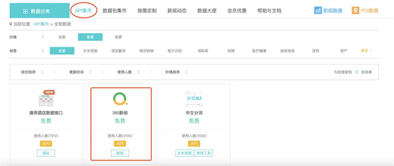This screenshot has height=166, width=394.
Task: Select the 免费 price filter
Action: click(90, 37)
